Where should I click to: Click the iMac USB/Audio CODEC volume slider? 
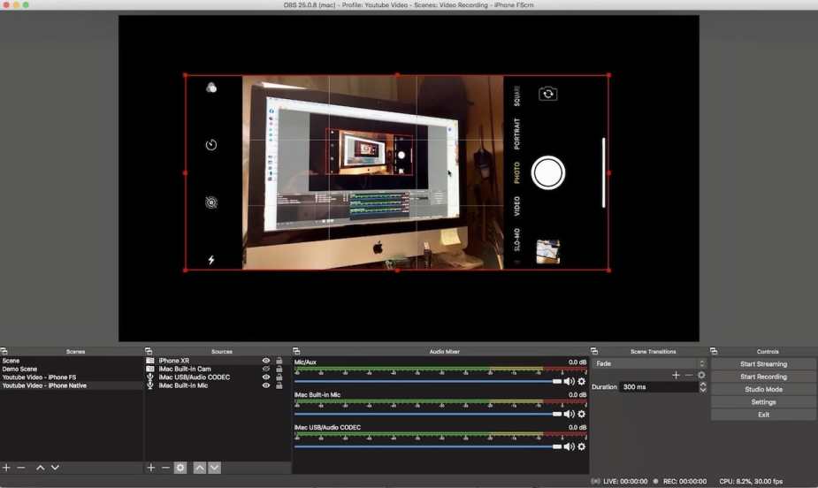point(426,446)
